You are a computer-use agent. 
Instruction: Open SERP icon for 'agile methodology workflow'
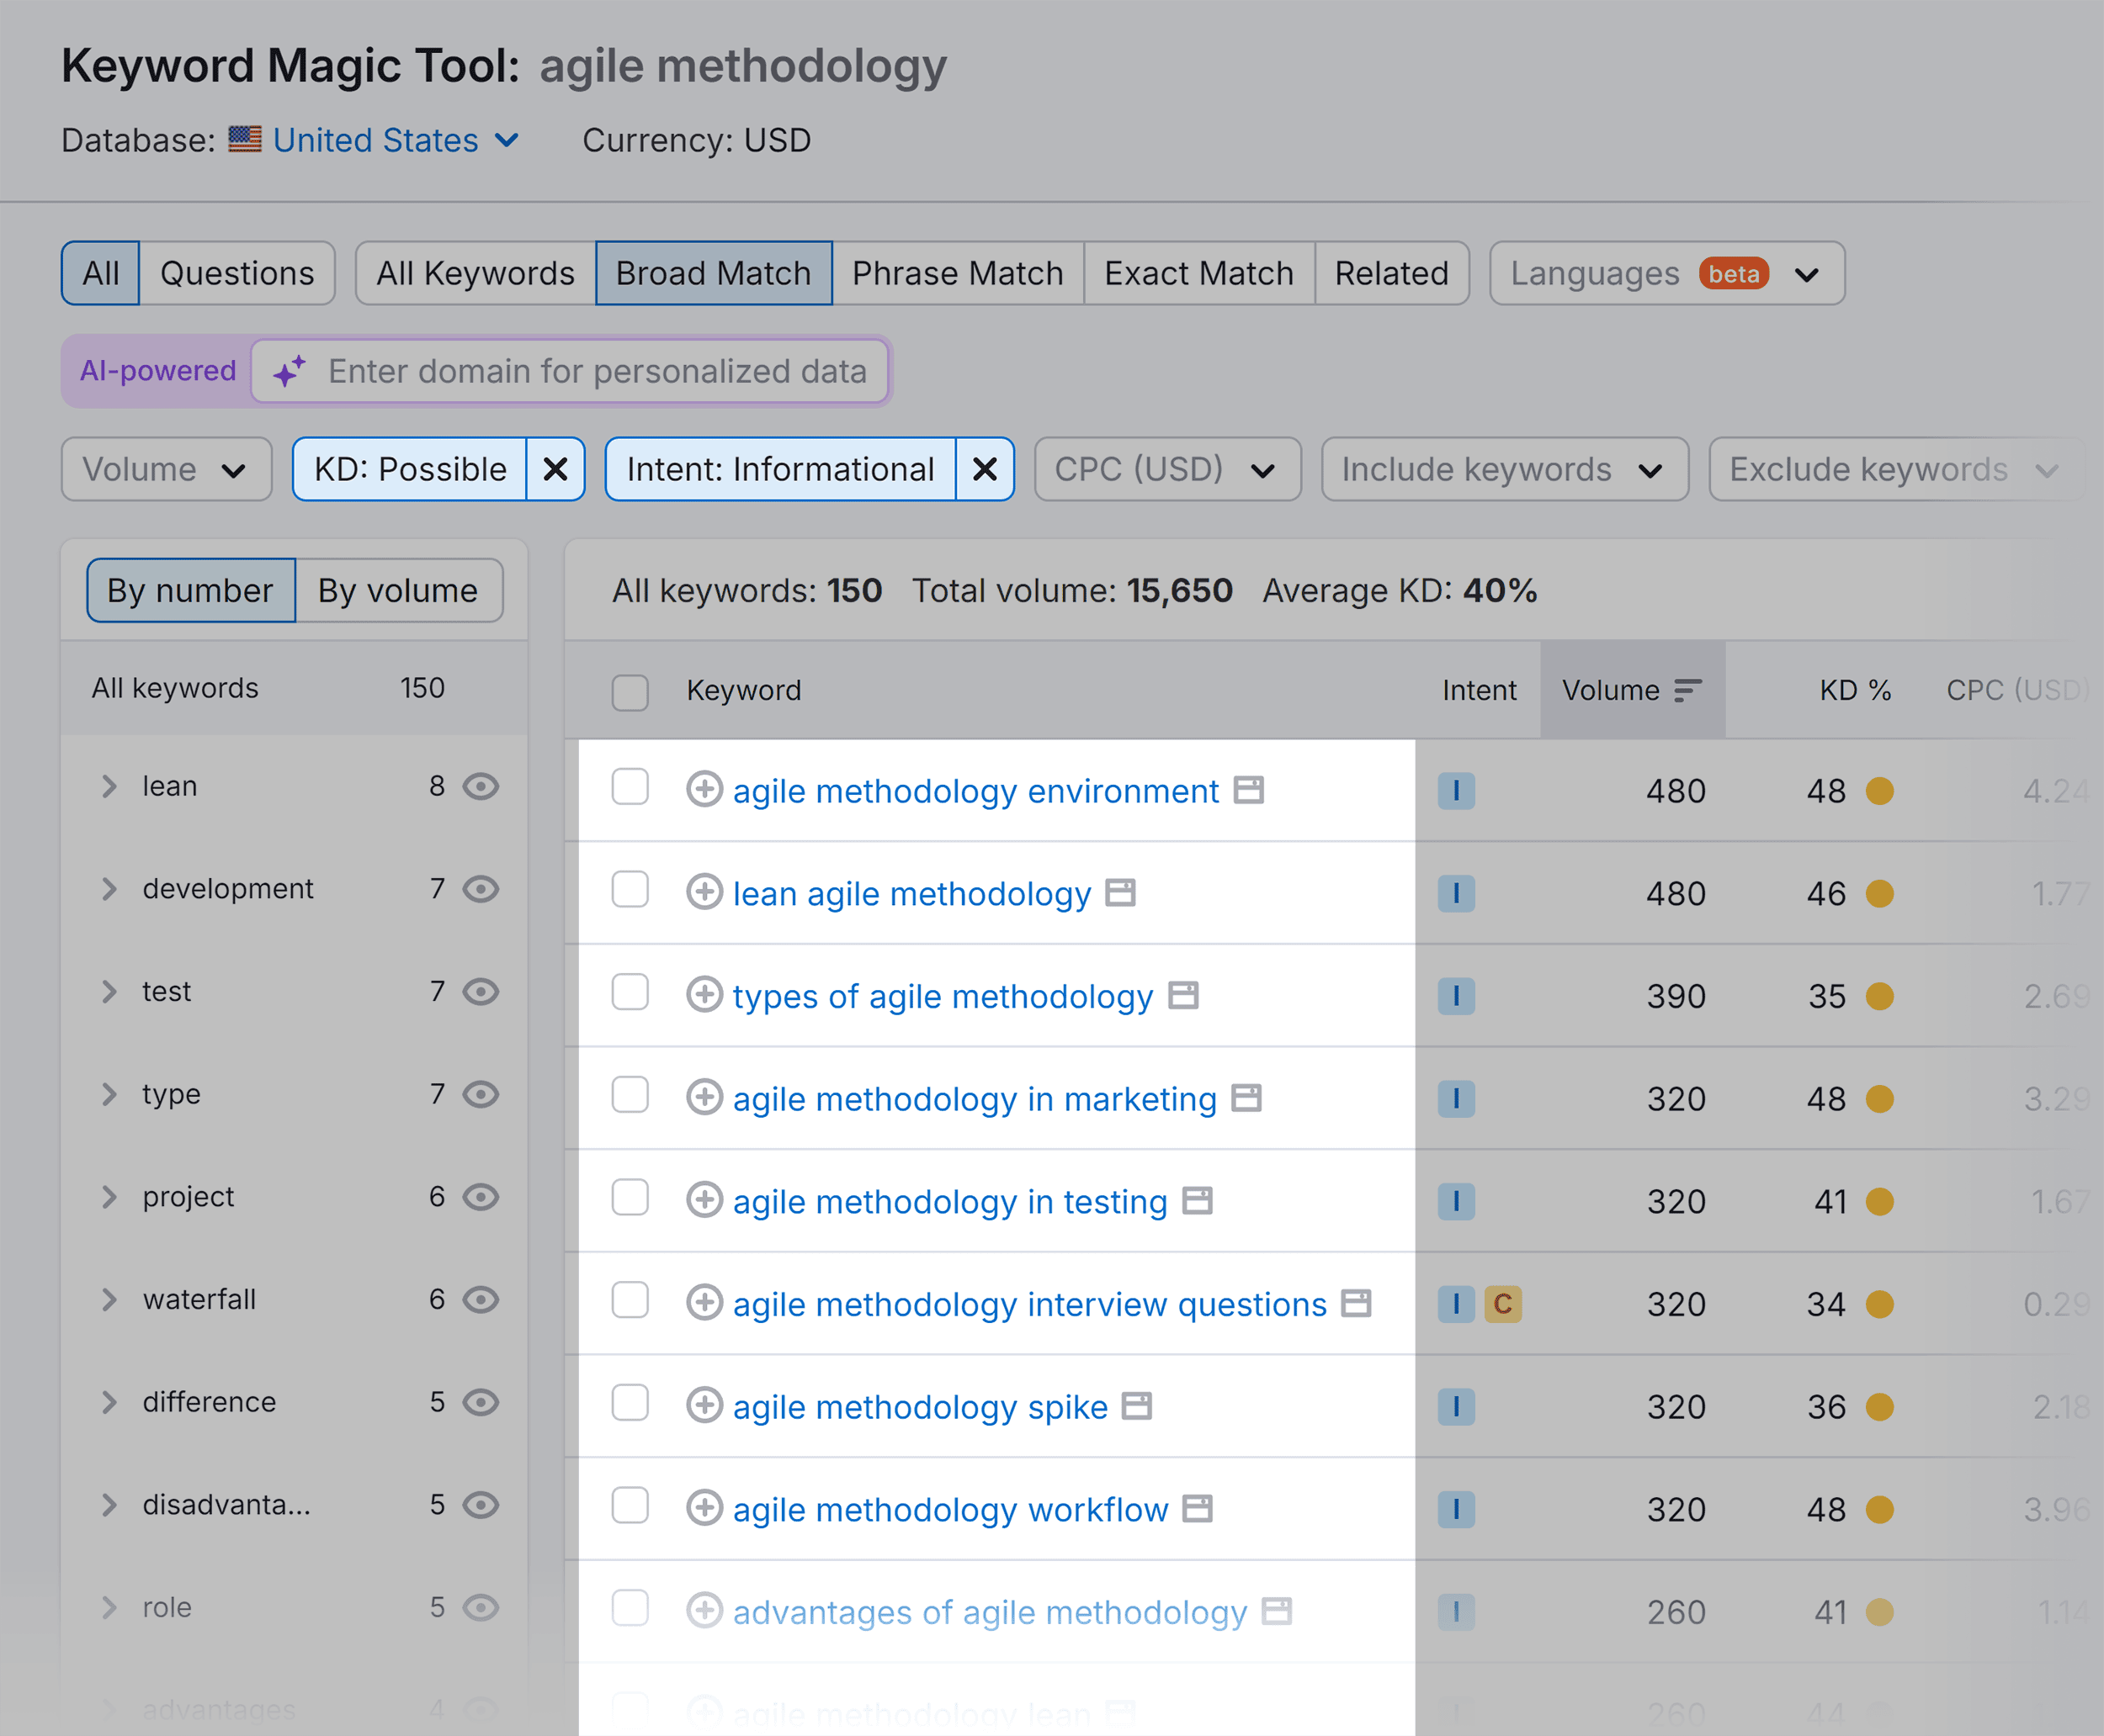(1197, 1509)
